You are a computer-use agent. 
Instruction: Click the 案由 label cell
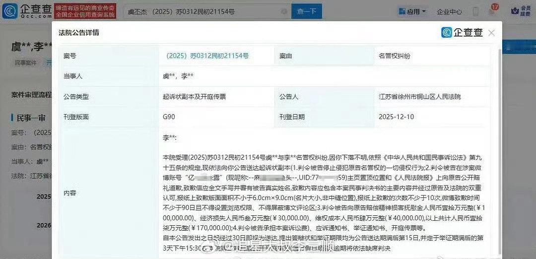click(324, 56)
